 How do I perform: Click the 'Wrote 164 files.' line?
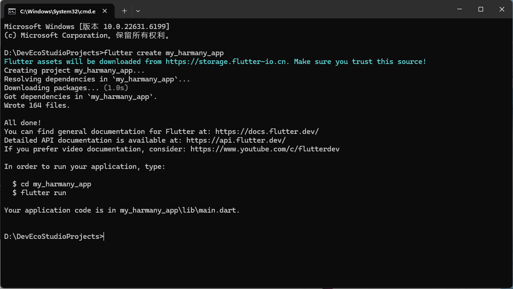point(37,105)
